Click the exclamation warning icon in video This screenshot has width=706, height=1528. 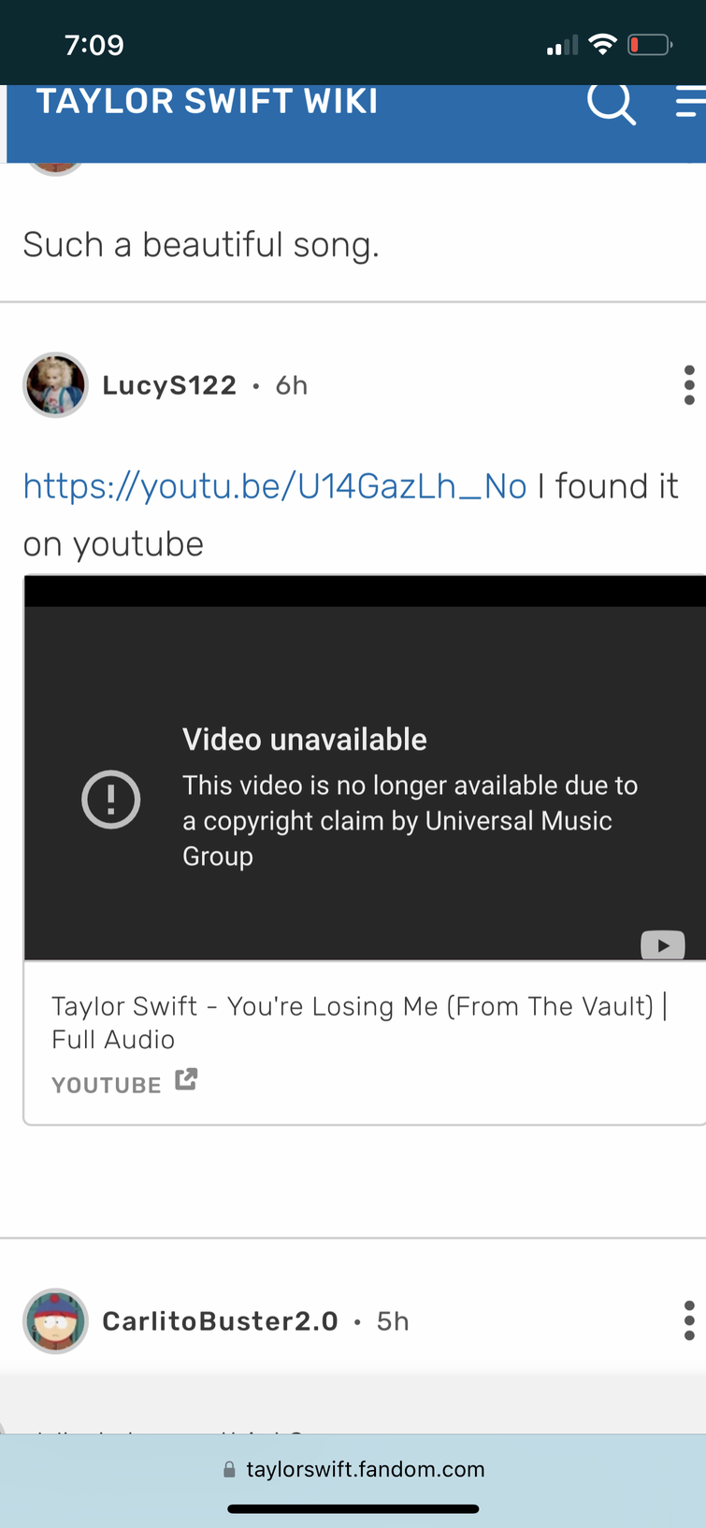111,800
